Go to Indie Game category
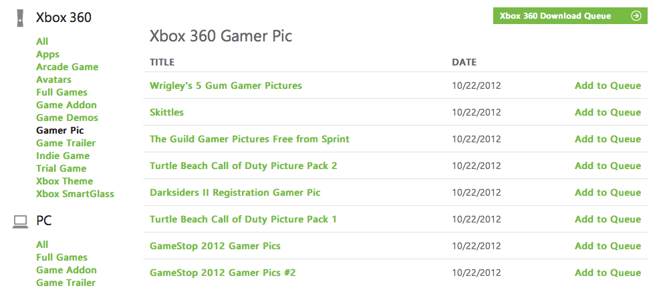This screenshot has width=665, height=294. click(x=63, y=156)
